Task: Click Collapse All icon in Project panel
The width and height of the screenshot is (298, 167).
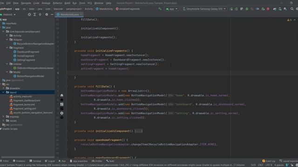Action: click(40, 14)
